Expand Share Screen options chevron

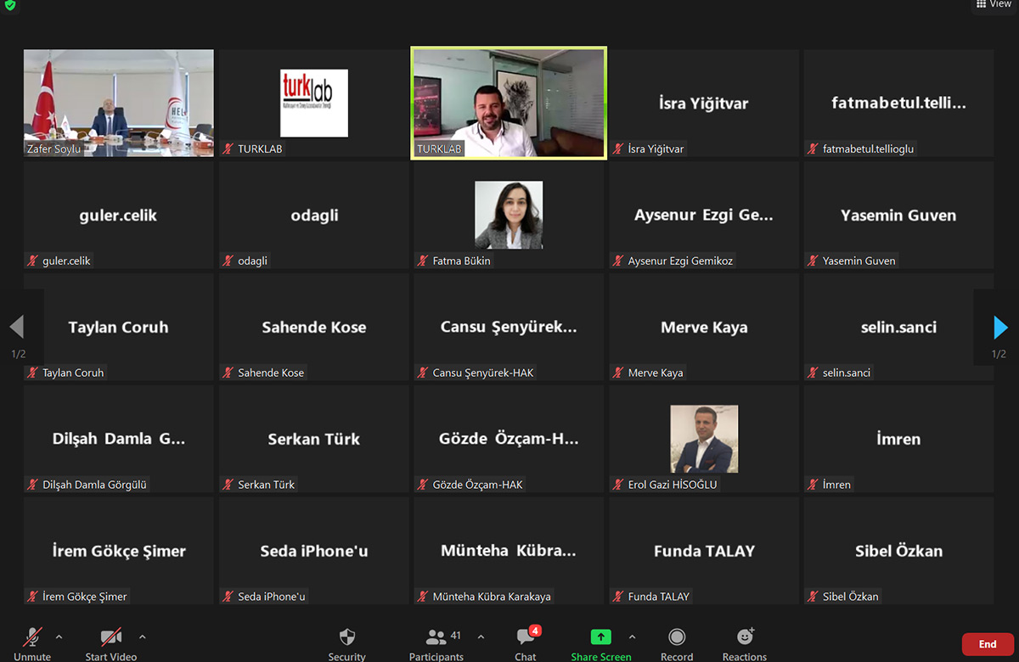632,637
